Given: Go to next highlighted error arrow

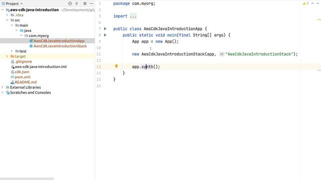Looking at the screenshot, I should point(318,3).
